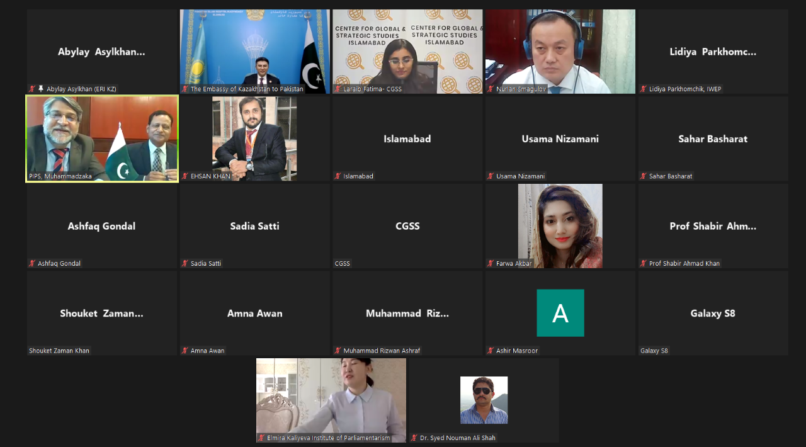This screenshot has width=806, height=447.
Task: Select Embassy of Kazakhstan to Pakistan video
Action: [255, 52]
